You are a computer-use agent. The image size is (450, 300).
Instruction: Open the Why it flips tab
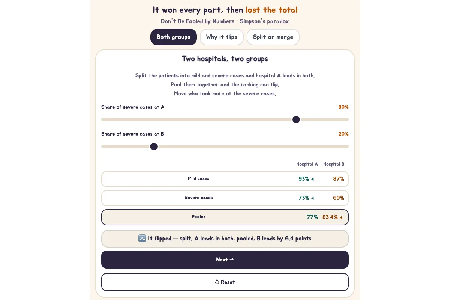pos(222,37)
